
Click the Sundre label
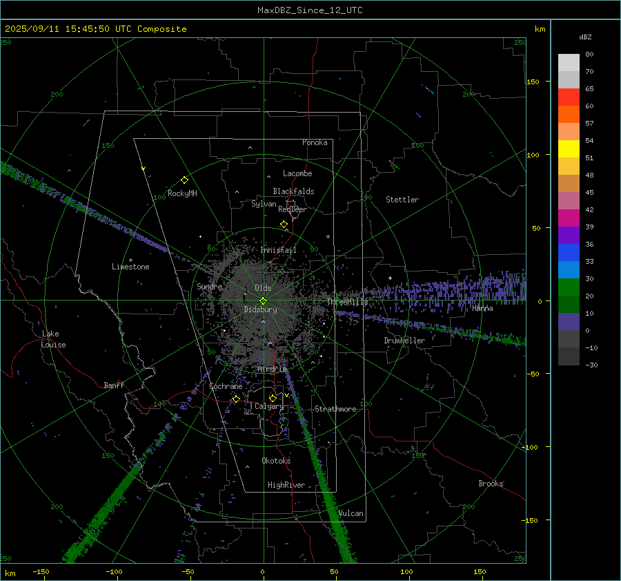[x=210, y=286]
